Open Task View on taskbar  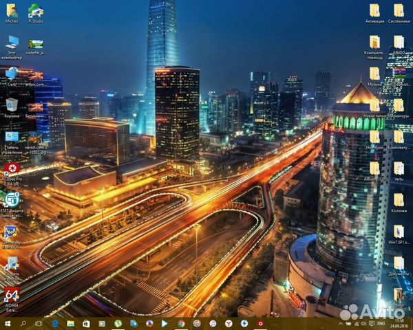tap(39, 323)
